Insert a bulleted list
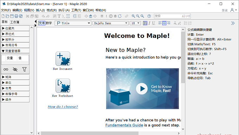Image resolution: width=239 pixels, height=135 pixels. pyautogui.click(x=186, y=23)
